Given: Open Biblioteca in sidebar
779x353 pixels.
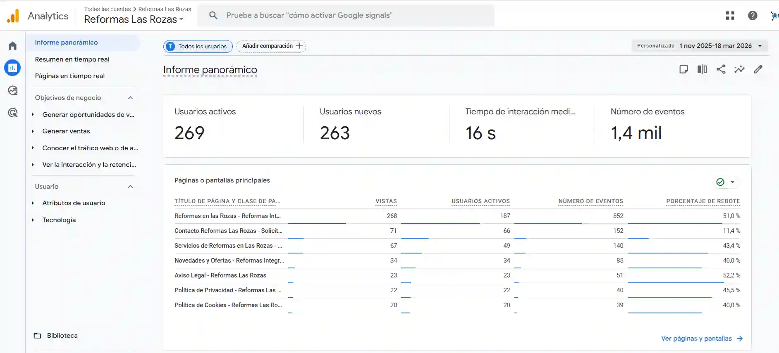Looking at the screenshot, I should pyautogui.click(x=62, y=336).
